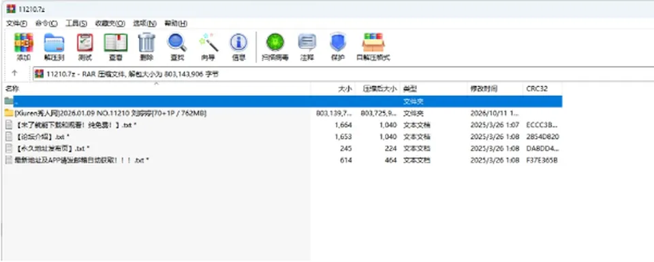Click the size value 245
The width and height of the screenshot is (654, 262).
pyautogui.click(x=346, y=148)
